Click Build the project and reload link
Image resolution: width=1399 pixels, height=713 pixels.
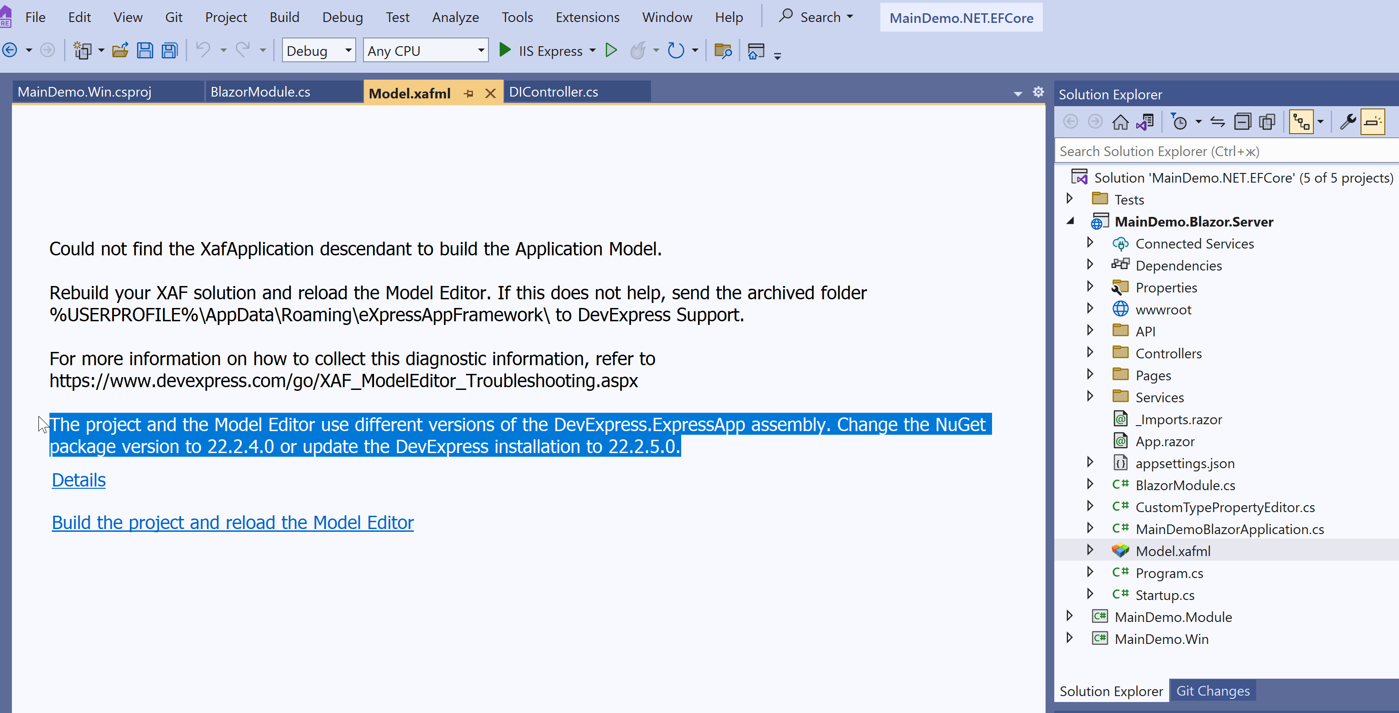[x=233, y=523]
